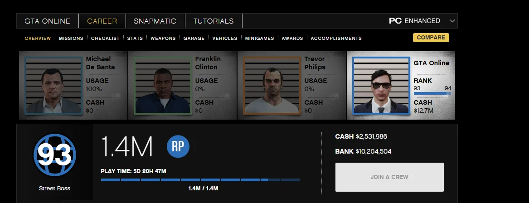
Task: View the STATS section
Action: point(135,39)
